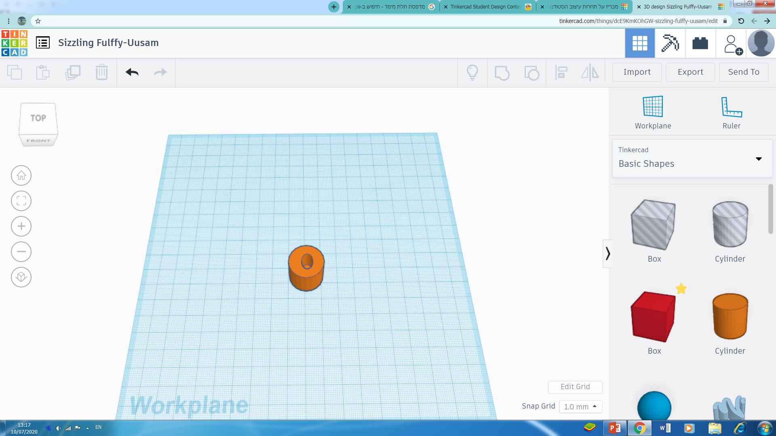
Task: Click the TOP face of view cube
Action: (x=38, y=118)
